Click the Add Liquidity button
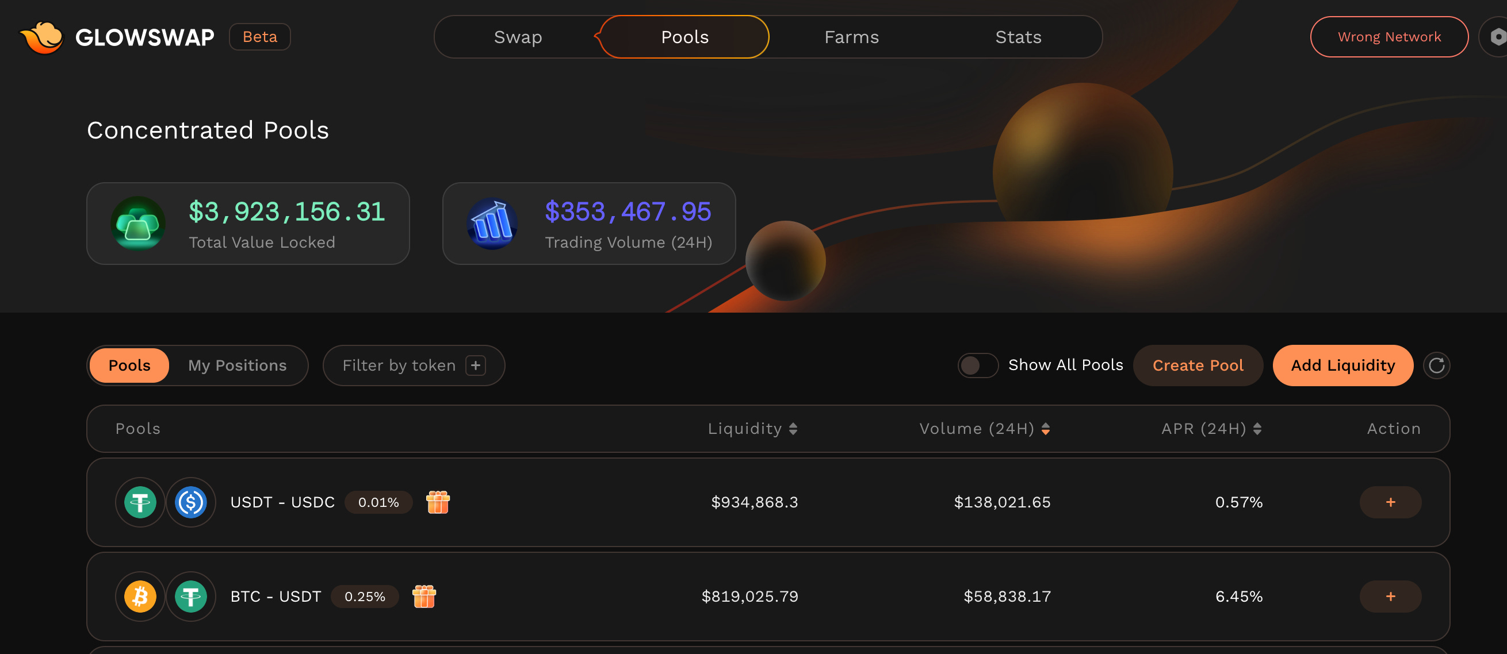1507x654 pixels. click(x=1342, y=366)
